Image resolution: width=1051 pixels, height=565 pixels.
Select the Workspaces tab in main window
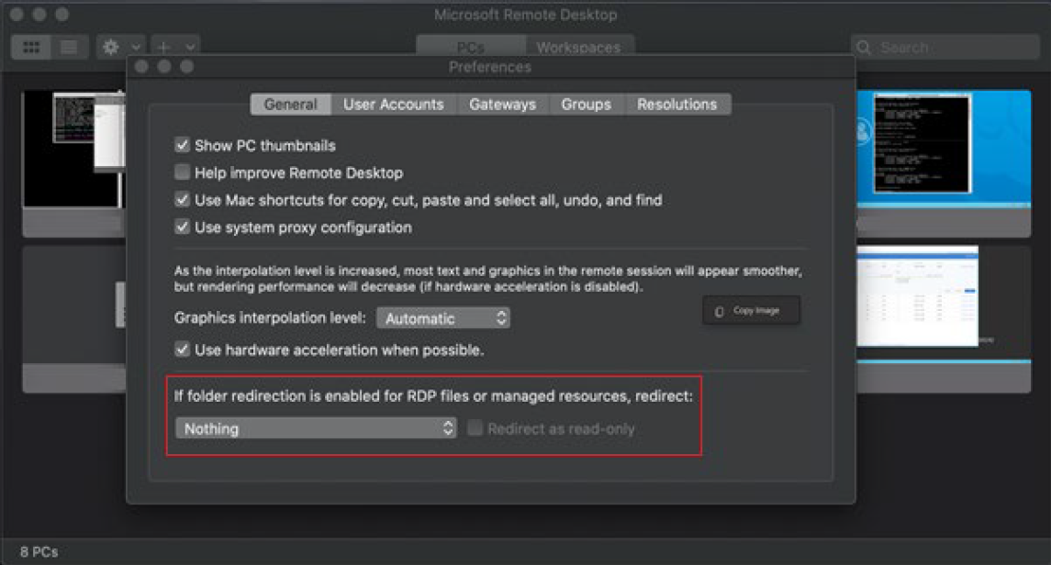(578, 47)
